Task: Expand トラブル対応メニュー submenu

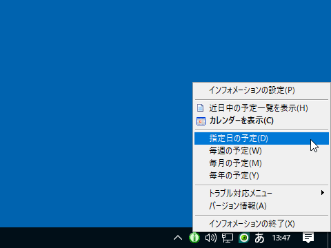Action: click(261, 194)
